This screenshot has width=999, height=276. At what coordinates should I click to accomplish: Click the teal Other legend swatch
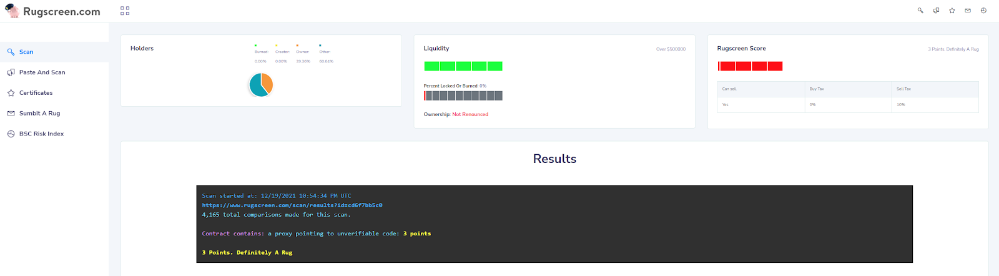(320, 46)
